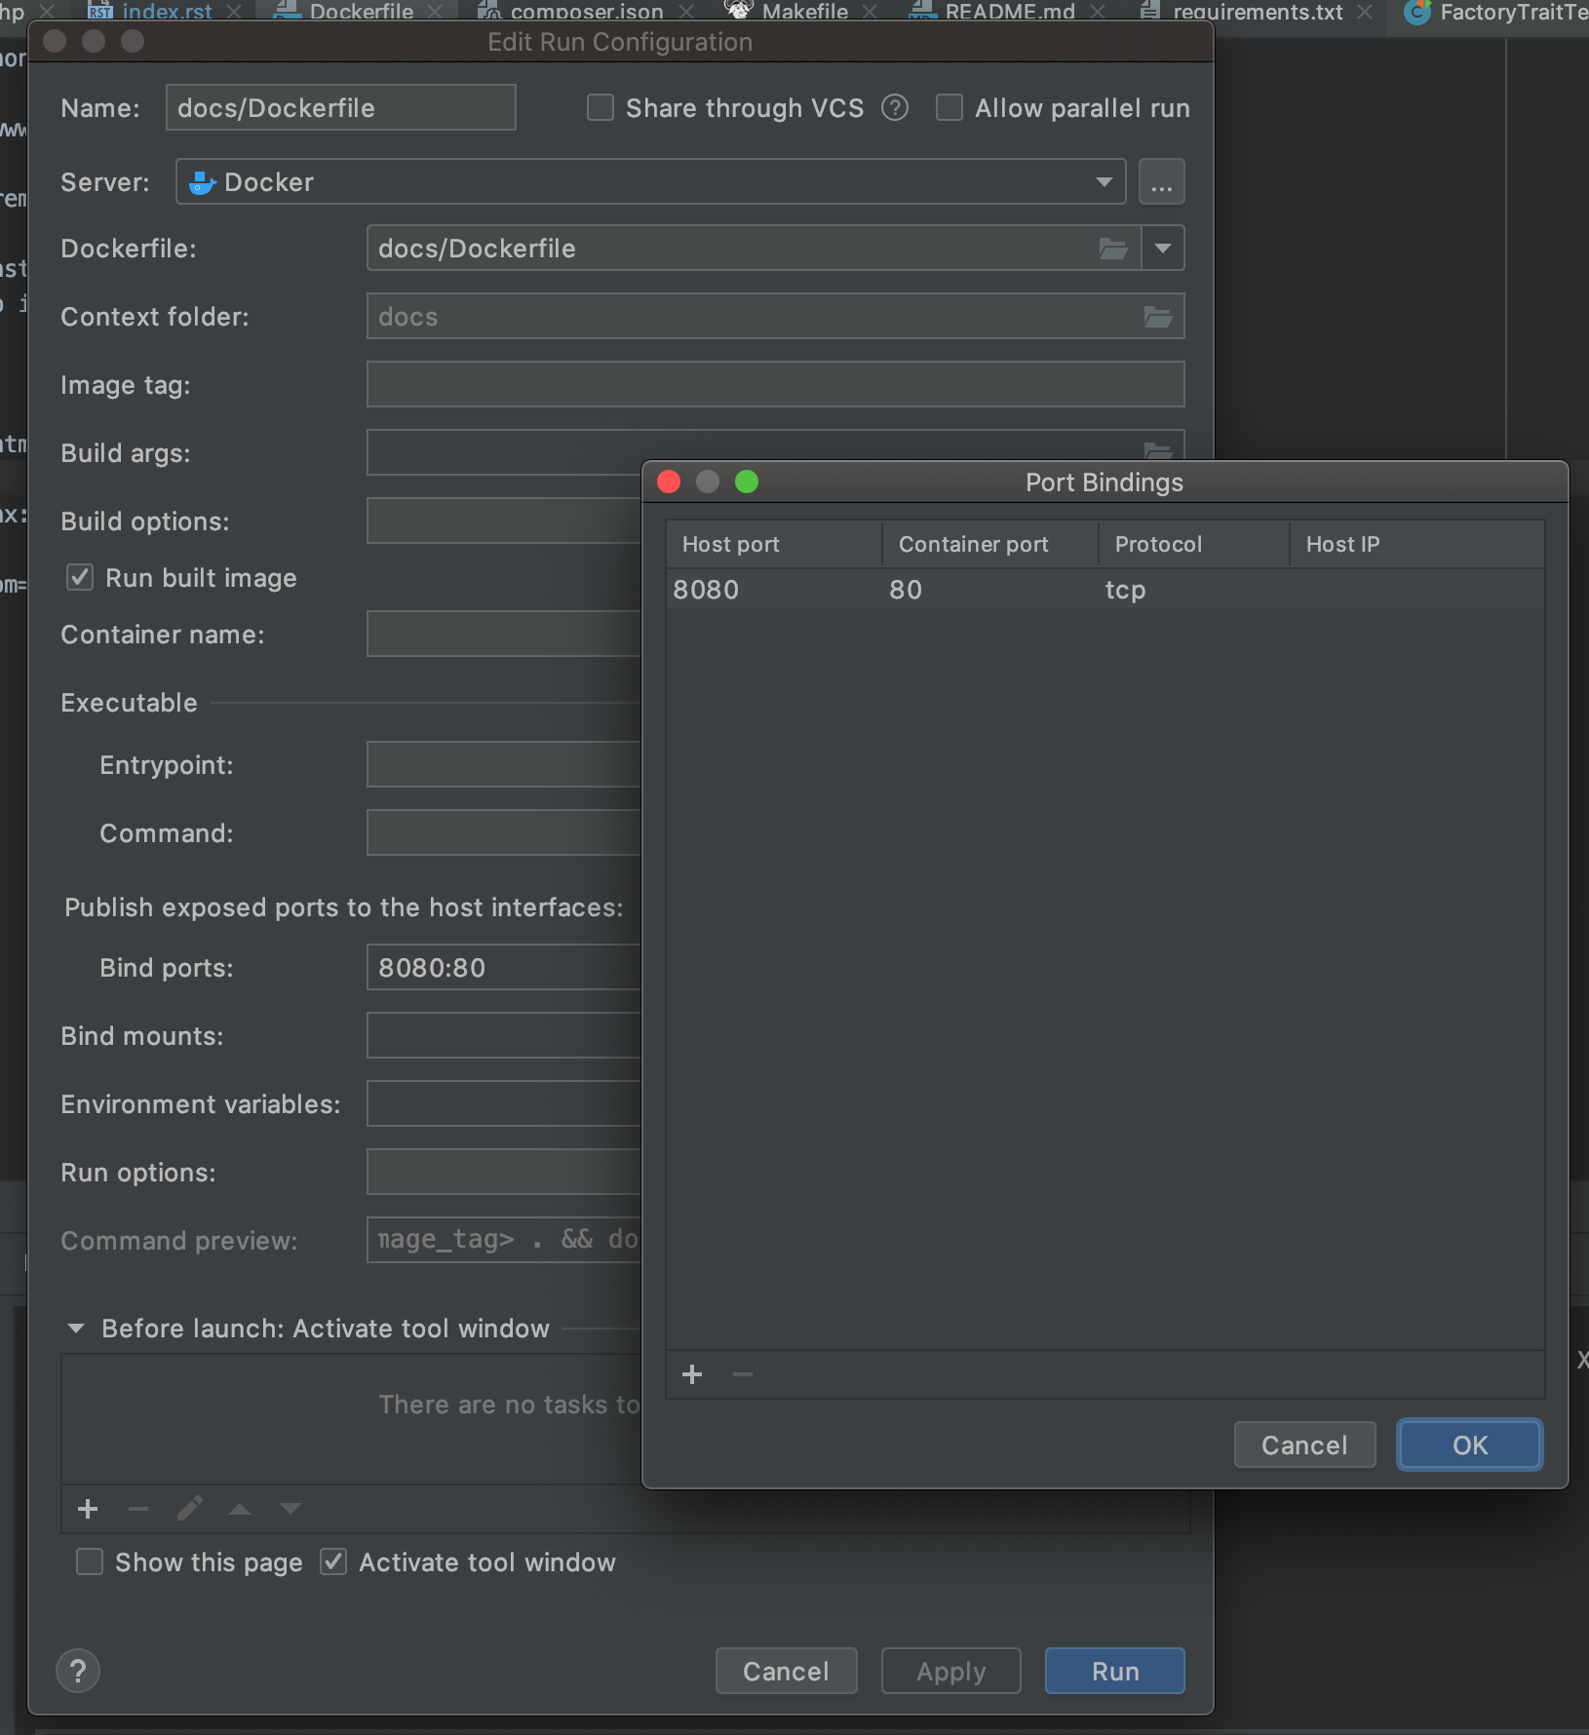Image resolution: width=1589 pixels, height=1735 pixels.
Task: Open Docker server settings with ellipsis button
Action: coord(1161,182)
